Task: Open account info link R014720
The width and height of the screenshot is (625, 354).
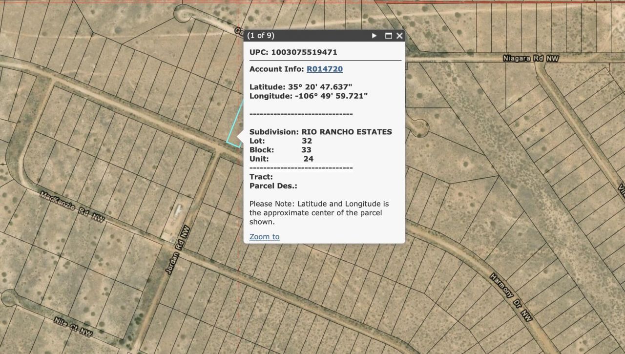Action: pos(324,69)
